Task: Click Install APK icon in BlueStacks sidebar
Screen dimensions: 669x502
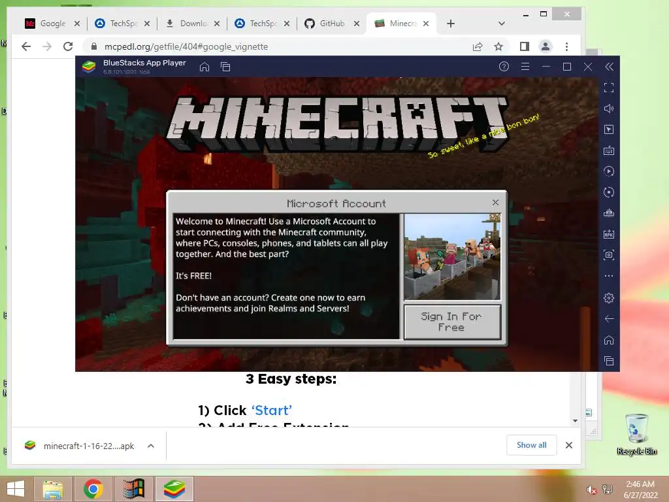Action: (x=609, y=234)
